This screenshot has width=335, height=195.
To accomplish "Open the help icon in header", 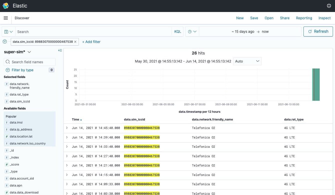I will click(329, 6).
